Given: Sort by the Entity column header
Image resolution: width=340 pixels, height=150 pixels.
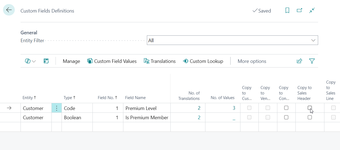Looking at the screenshot, I should click(x=29, y=98).
